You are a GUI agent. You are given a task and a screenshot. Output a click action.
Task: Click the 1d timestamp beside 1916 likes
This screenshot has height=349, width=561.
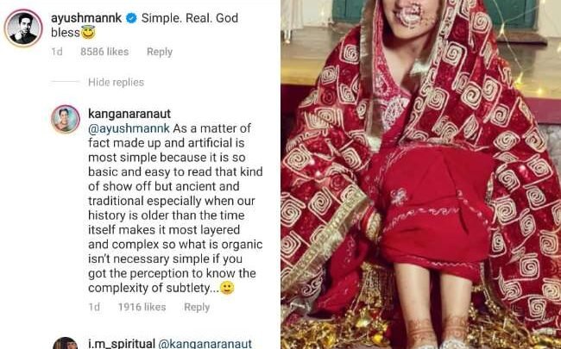(x=94, y=307)
